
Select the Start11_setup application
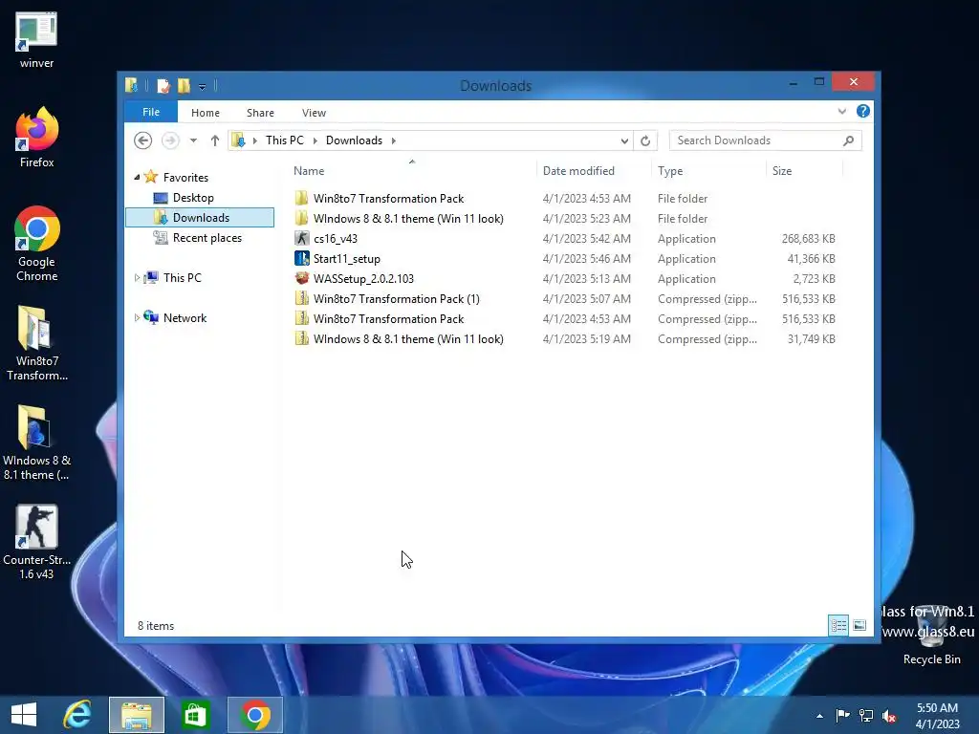pos(346,258)
